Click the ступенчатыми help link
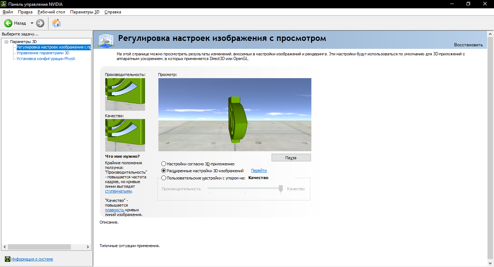 118,191
